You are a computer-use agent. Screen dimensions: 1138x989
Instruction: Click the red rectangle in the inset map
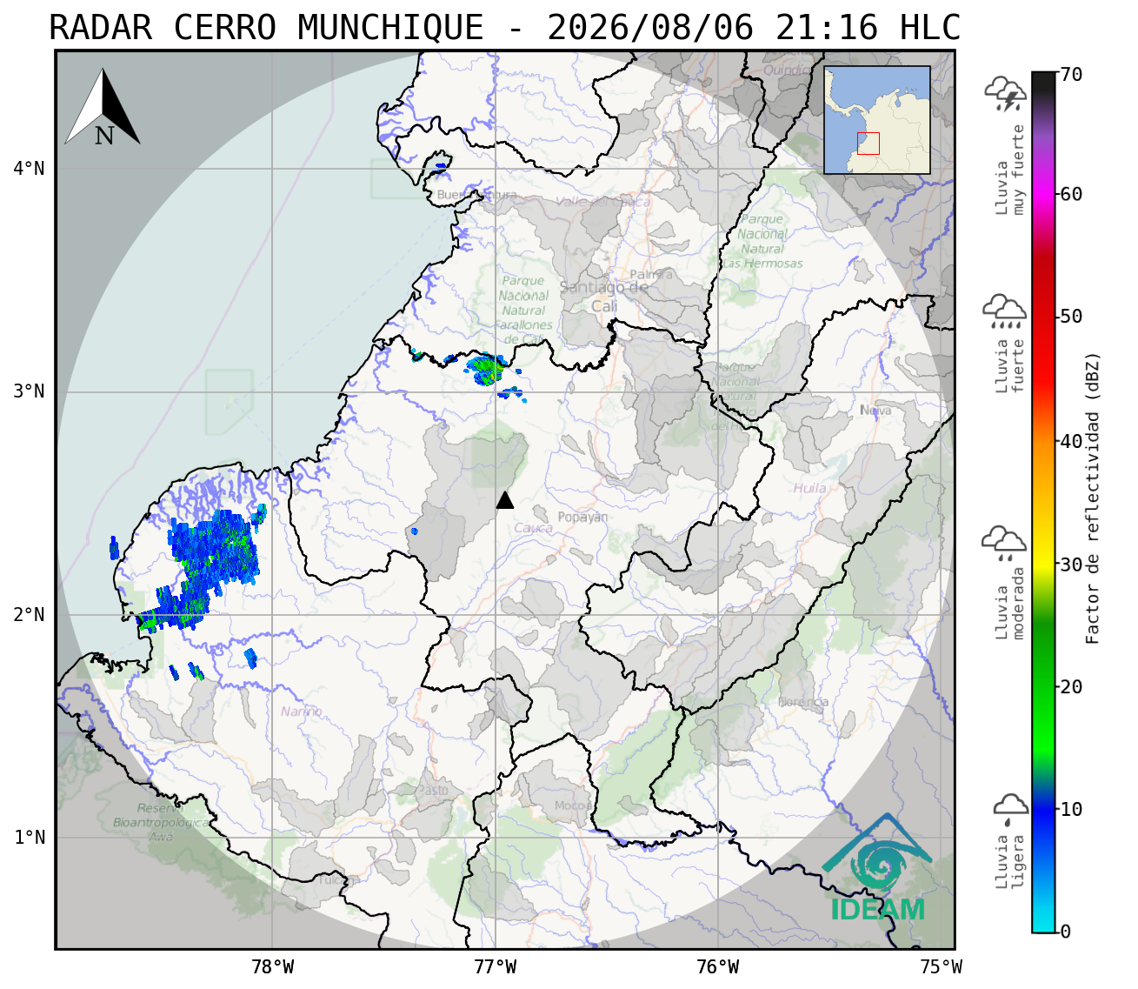868,144
